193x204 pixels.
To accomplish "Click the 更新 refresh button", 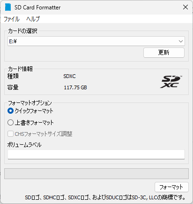I will (164, 53).
